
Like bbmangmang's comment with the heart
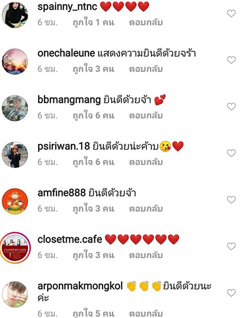231,107
